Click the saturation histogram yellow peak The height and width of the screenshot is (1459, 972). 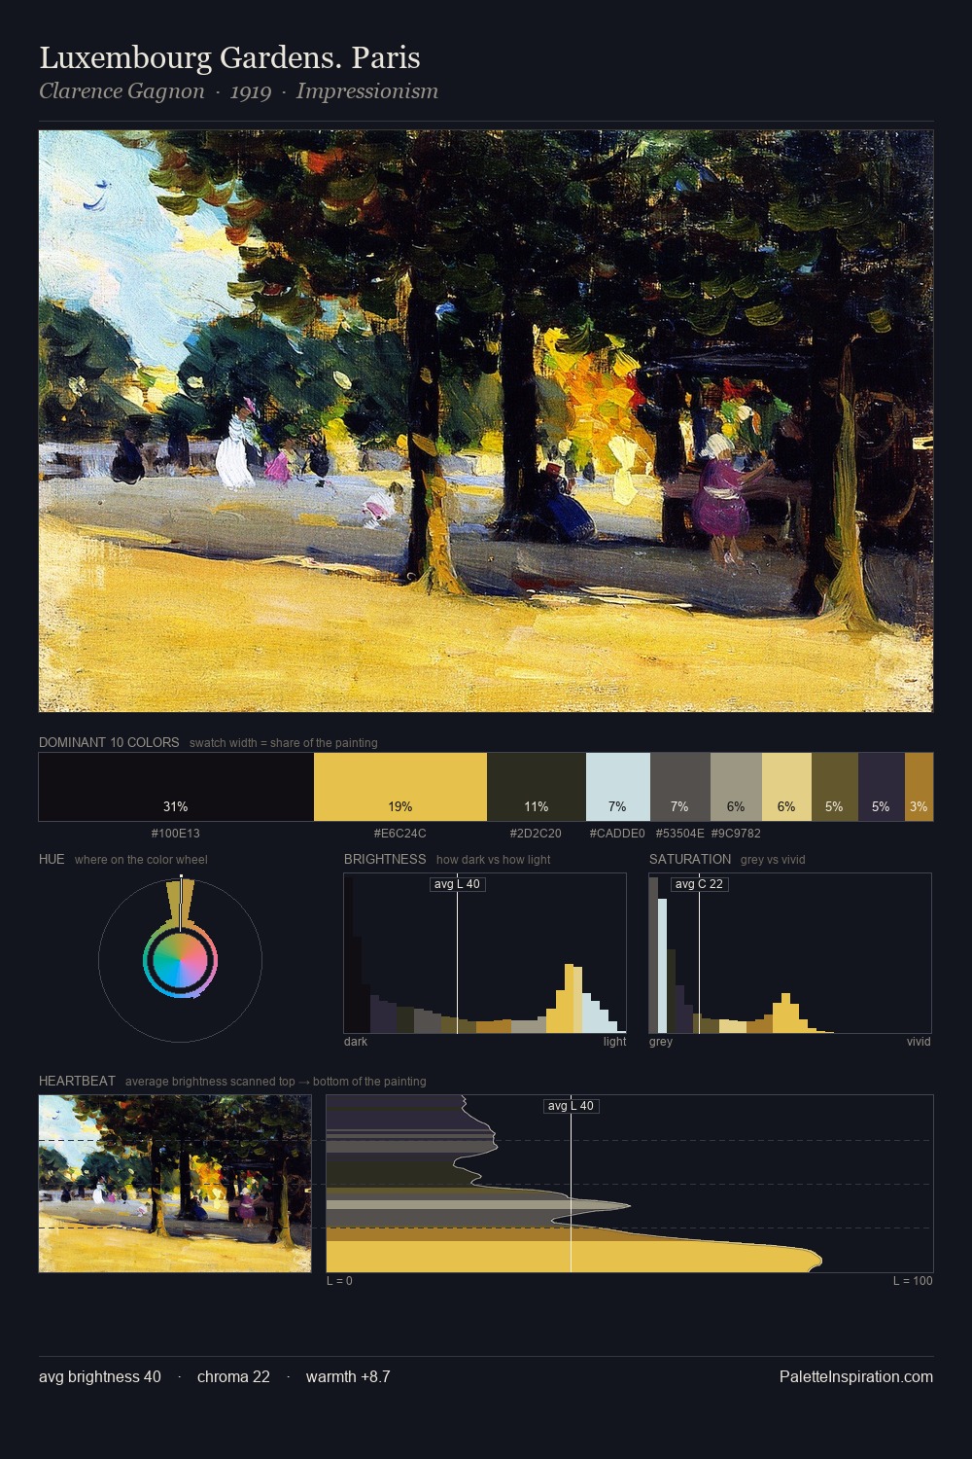pyautogui.click(x=787, y=1014)
